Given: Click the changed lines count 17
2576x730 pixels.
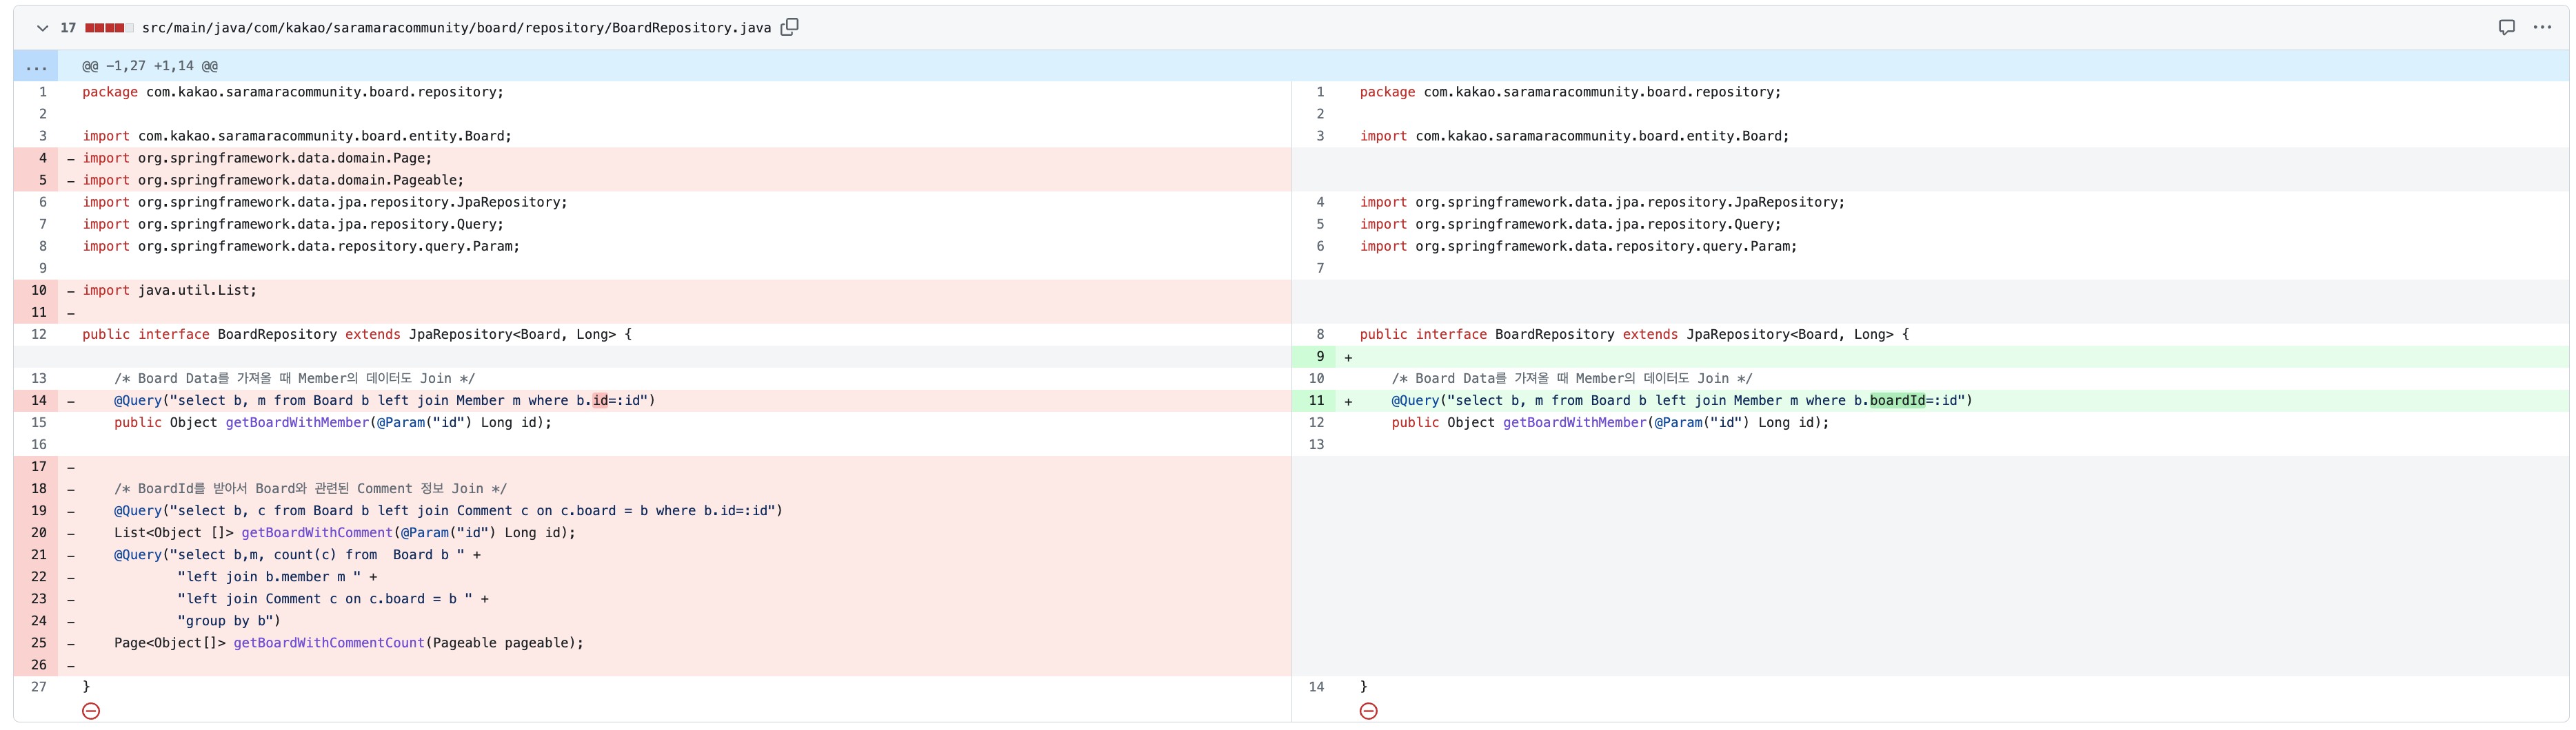Looking at the screenshot, I should point(68,28).
